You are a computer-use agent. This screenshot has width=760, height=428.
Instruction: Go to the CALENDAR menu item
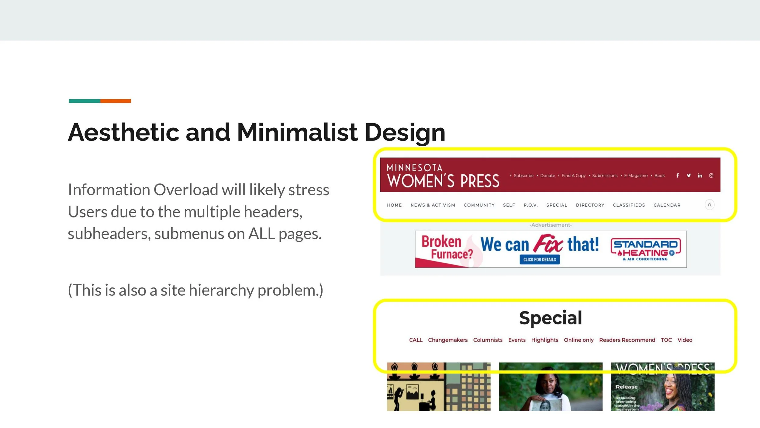point(667,205)
